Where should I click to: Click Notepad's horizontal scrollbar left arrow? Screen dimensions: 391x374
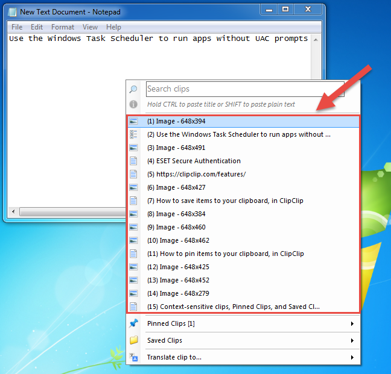click(x=13, y=212)
